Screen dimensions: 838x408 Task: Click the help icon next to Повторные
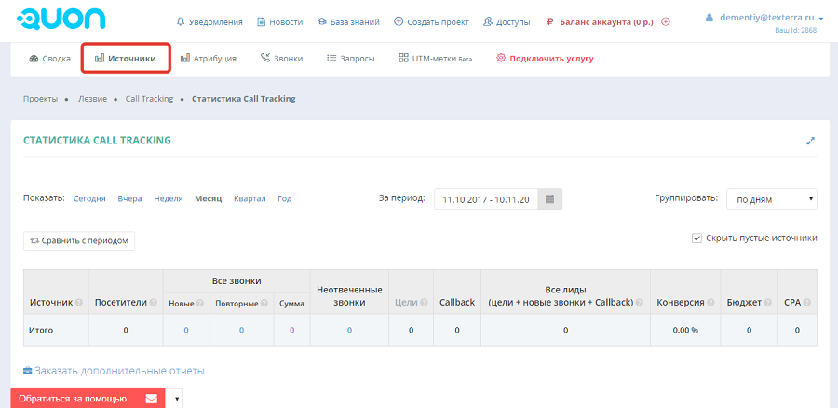click(264, 303)
